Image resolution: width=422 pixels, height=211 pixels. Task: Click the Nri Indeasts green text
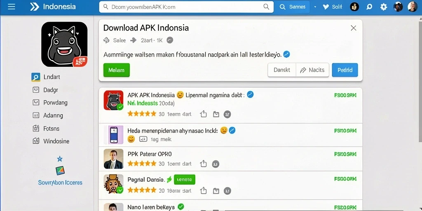pyautogui.click(x=143, y=103)
